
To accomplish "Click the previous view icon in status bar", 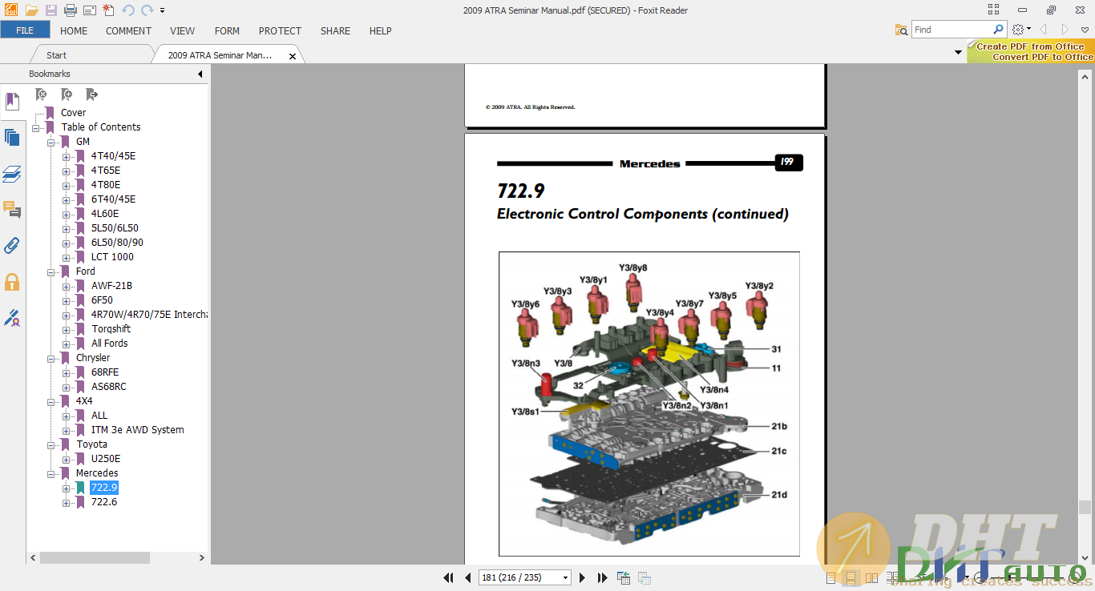I will click(623, 577).
